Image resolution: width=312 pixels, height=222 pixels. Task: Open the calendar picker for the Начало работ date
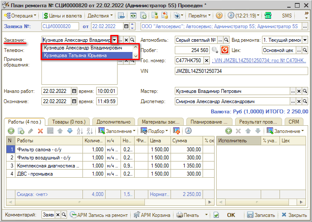point(74,91)
